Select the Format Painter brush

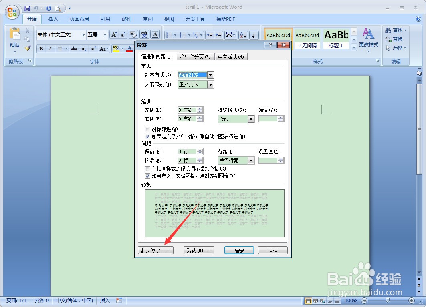(27, 48)
